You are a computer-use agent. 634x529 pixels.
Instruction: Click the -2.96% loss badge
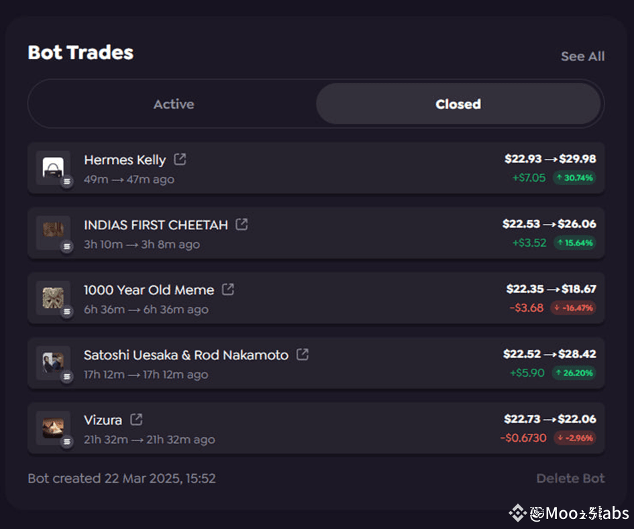point(574,438)
